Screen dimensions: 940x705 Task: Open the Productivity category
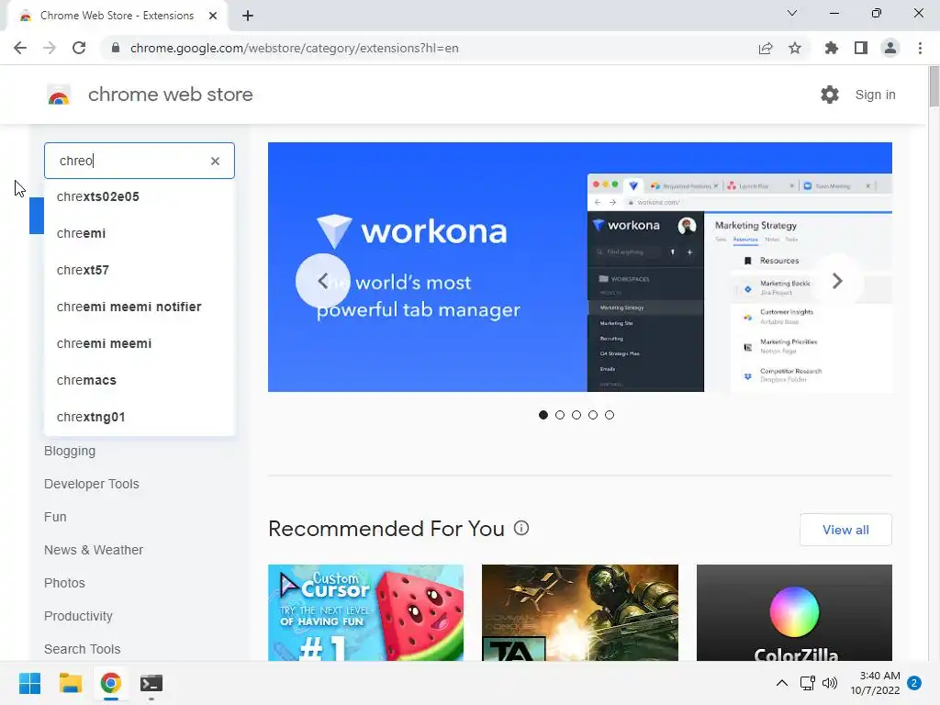[x=78, y=616]
